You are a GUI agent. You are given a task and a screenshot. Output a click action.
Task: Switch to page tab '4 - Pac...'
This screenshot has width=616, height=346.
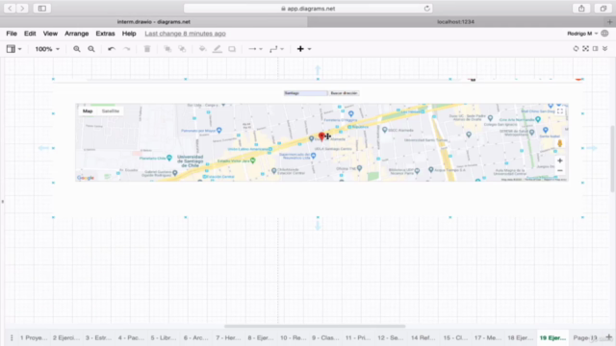(131, 337)
